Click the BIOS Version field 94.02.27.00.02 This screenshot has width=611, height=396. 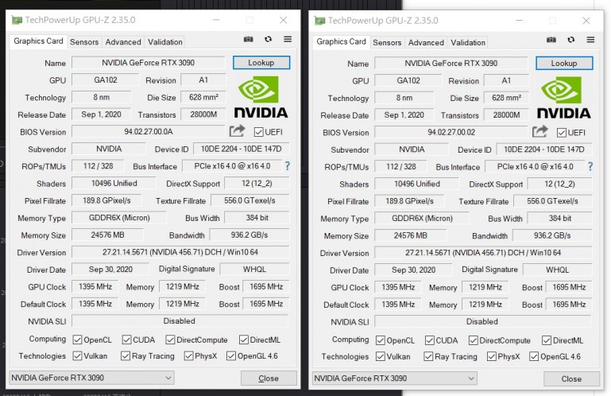click(x=451, y=132)
